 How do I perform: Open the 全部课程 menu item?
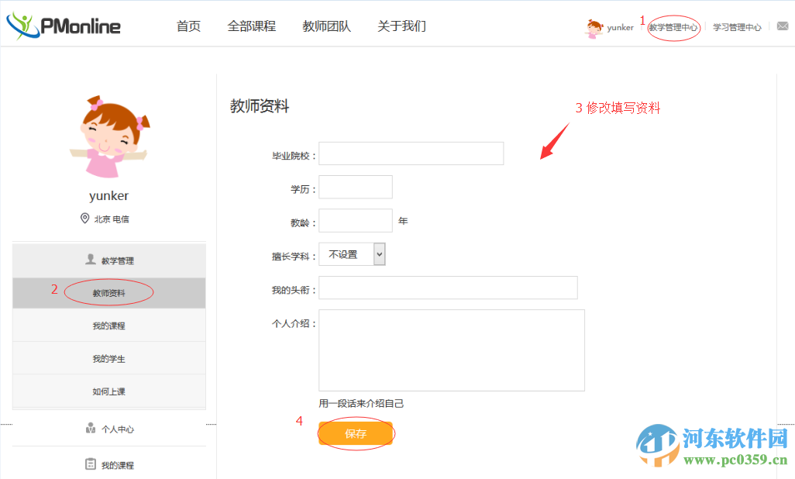pos(252,26)
